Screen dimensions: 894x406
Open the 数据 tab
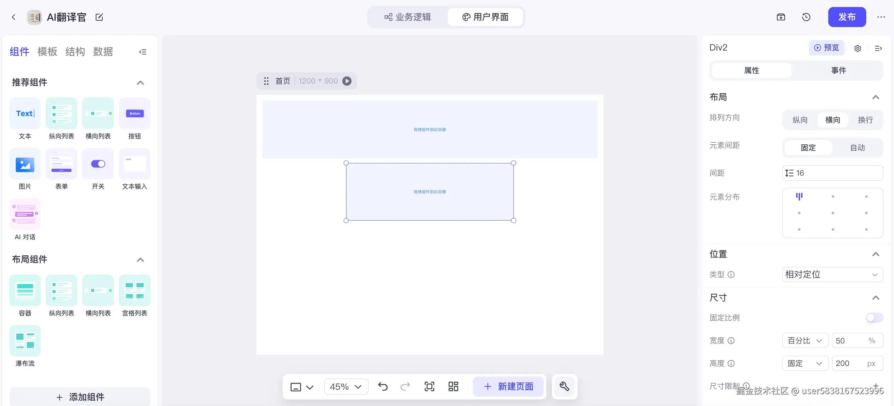103,52
